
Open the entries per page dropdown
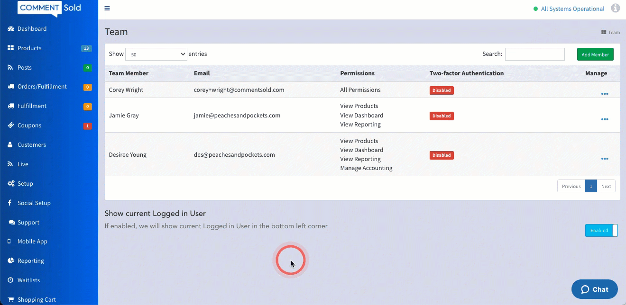[156, 54]
